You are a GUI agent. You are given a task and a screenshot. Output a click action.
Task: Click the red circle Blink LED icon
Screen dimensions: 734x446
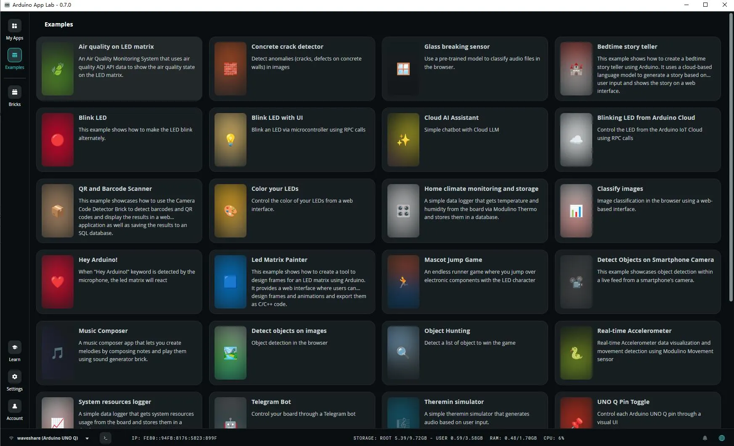(x=58, y=140)
